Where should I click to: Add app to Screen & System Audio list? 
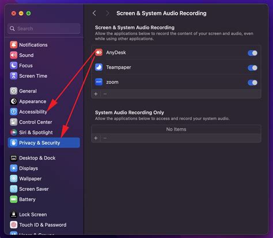[96, 94]
